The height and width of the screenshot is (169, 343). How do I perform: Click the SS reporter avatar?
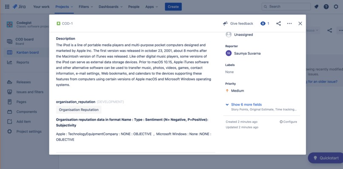(229, 53)
